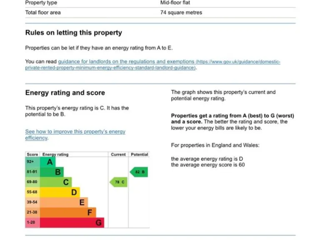
Task: Click the 'Energy rating and score' heading
Action: point(65,93)
